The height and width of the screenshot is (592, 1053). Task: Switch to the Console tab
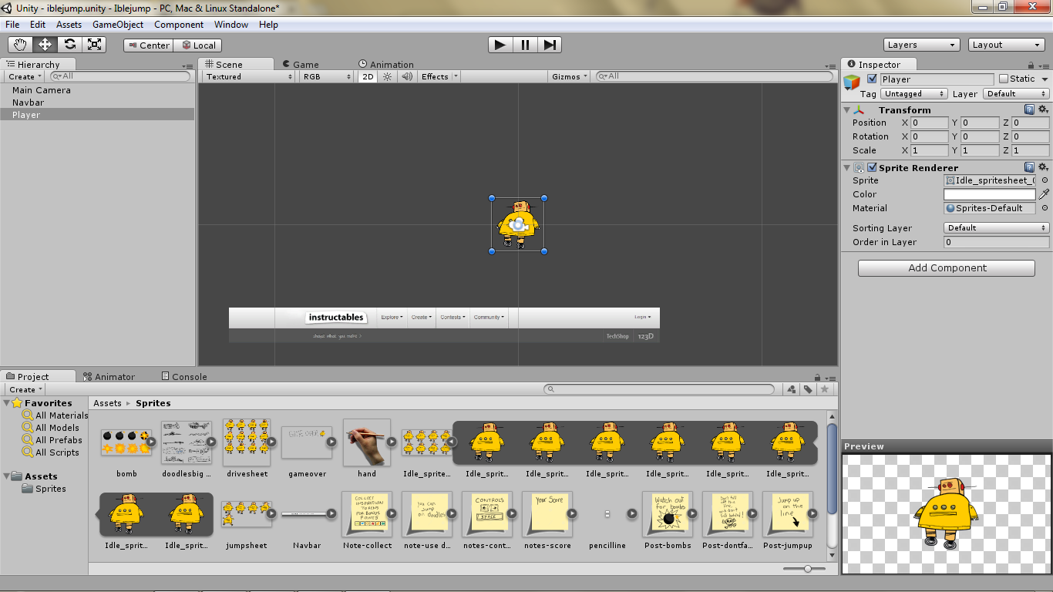[x=184, y=377]
